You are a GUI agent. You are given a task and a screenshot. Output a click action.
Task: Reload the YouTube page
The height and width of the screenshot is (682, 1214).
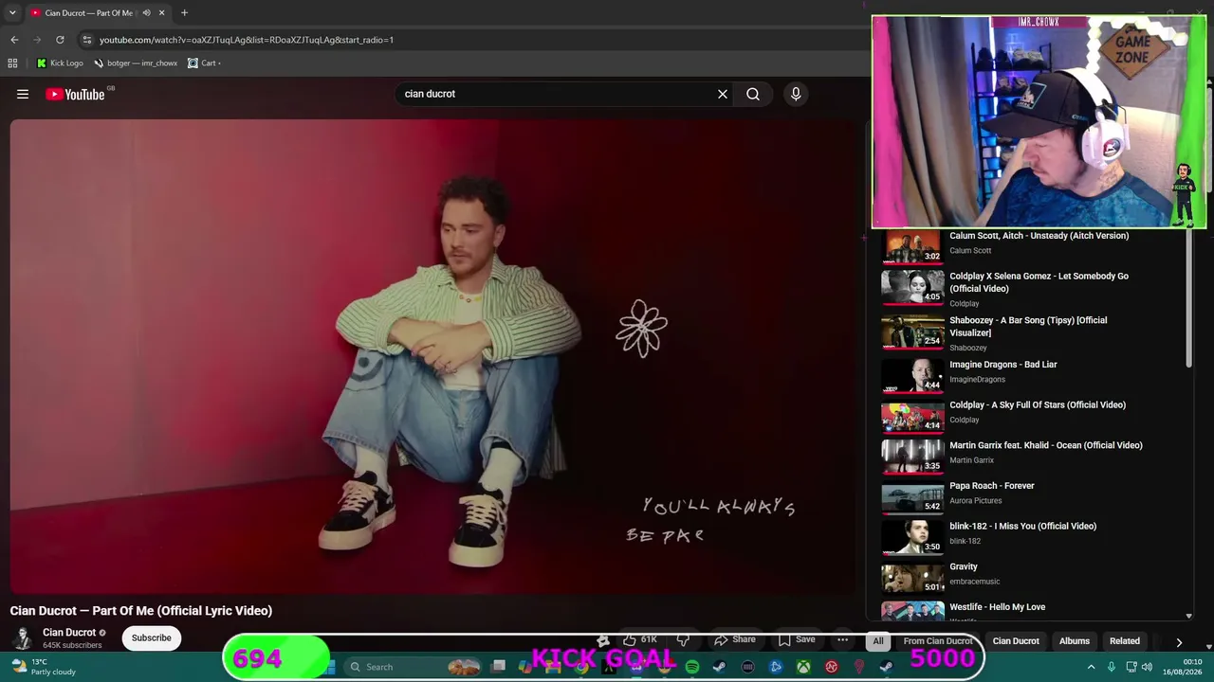60,40
